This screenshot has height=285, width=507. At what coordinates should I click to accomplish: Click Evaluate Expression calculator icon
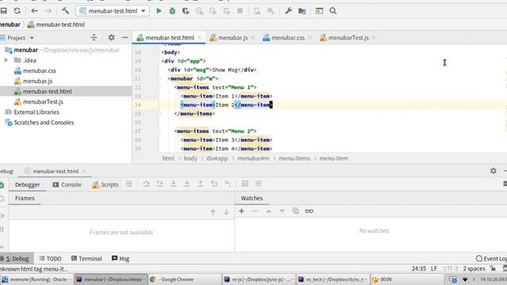click(245, 184)
